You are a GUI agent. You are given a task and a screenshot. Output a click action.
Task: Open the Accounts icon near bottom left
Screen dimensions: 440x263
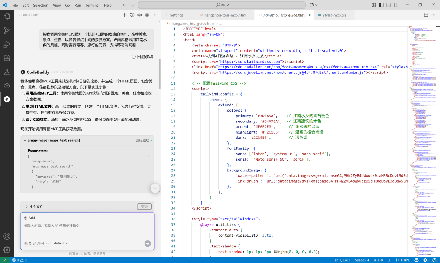(7, 236)
